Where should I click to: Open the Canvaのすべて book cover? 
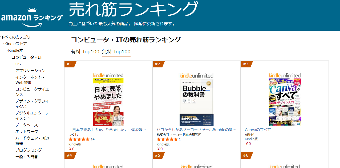[x=285, y=102]
